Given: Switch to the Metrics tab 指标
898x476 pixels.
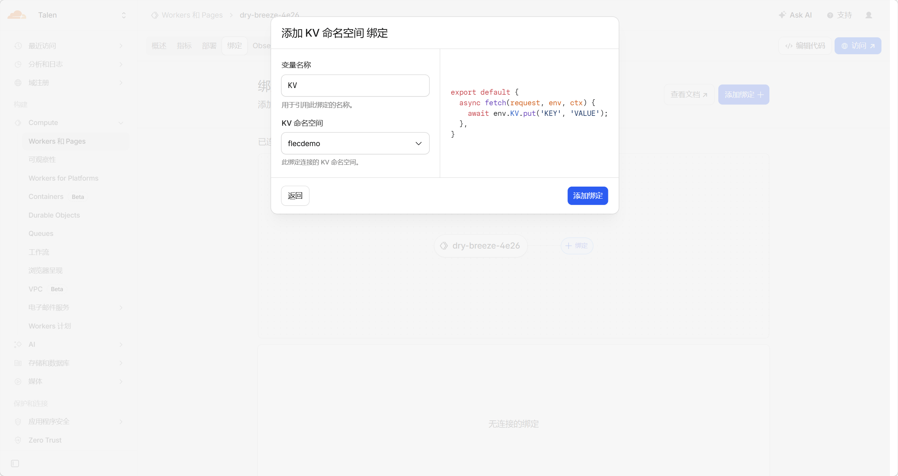Looking at the screenshot, I should [x=184, y=46].
